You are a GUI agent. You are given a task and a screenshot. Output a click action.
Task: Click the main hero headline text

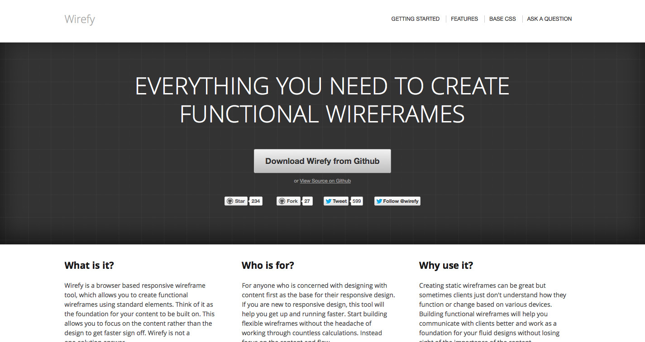tap(322, 100)
